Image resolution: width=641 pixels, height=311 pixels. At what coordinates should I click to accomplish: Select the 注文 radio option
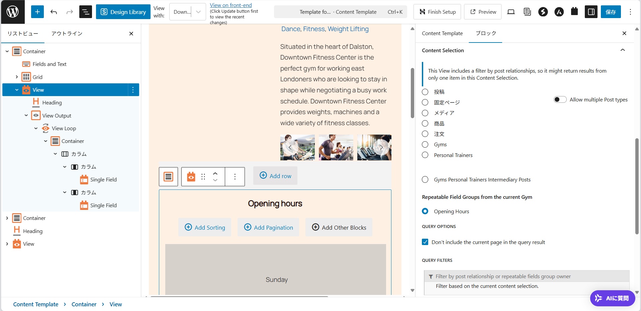pyautogui.click(x=425, y=134)
